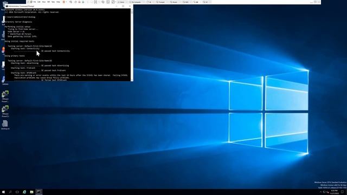The image size is (347, 195).
Task: Maximize the Command Prompt window
Action: coord(123,6)
